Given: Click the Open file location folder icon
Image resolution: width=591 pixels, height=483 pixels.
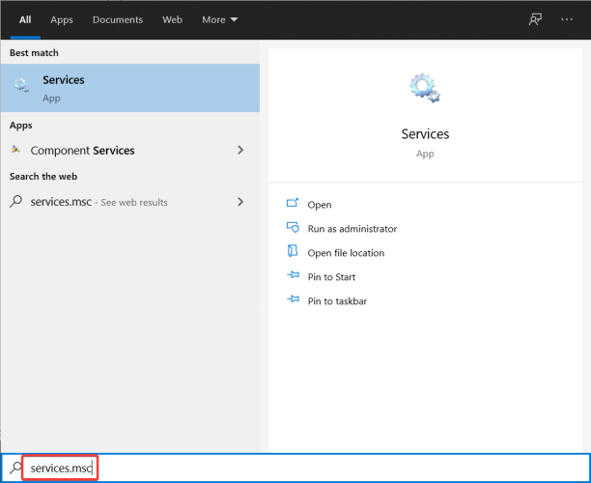Looking at the screenshot, I should click(294, 252).
